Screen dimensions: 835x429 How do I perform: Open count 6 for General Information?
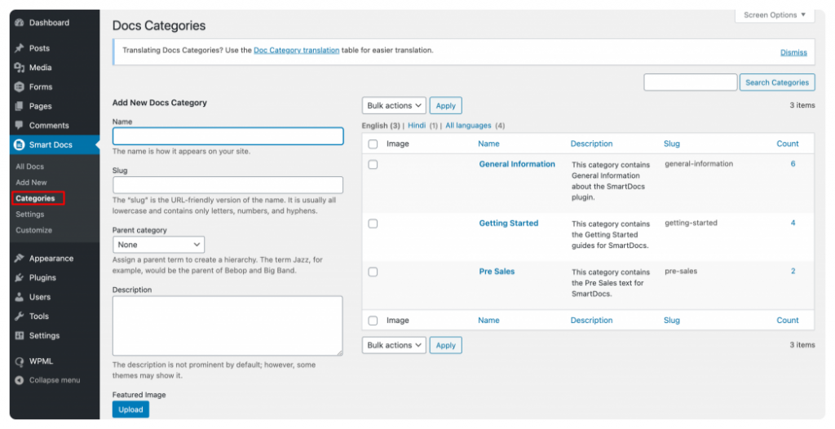pos(793,164)
